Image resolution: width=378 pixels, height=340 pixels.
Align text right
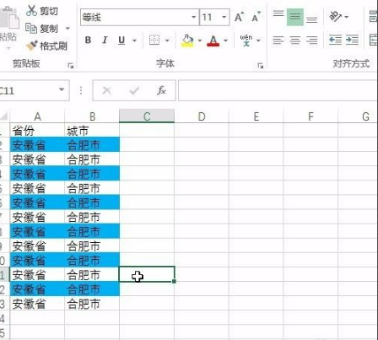(312, 40)
